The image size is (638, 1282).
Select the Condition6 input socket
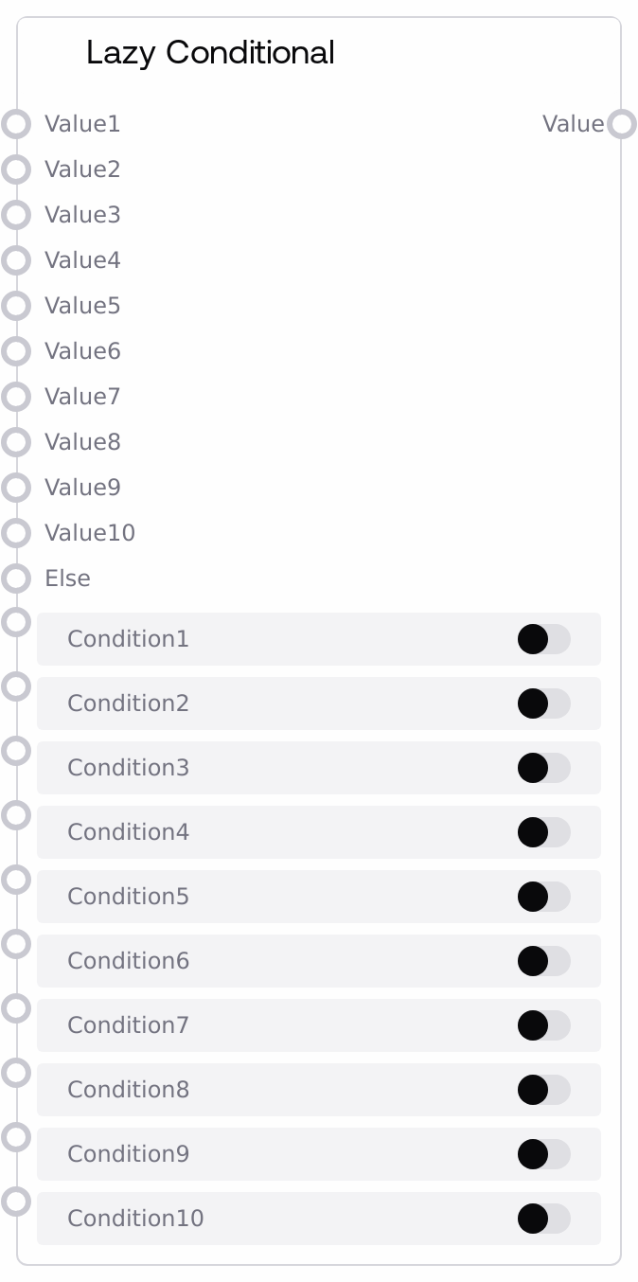16,944
